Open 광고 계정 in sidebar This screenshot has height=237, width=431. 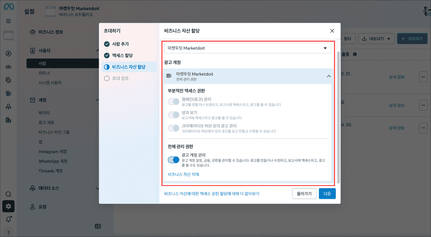46,122
